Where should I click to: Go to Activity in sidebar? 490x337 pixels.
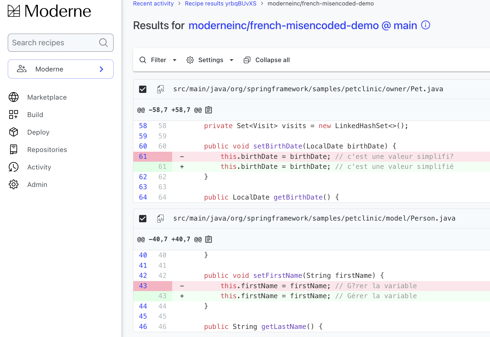pyautogui.click(x=39, y=167)
